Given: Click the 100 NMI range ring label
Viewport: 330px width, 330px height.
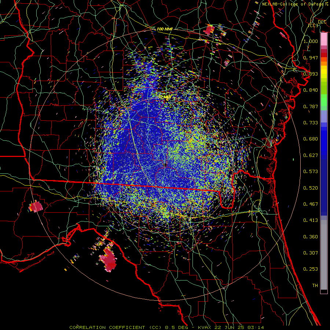Looking at the screenshot, I should pos(165,29).
